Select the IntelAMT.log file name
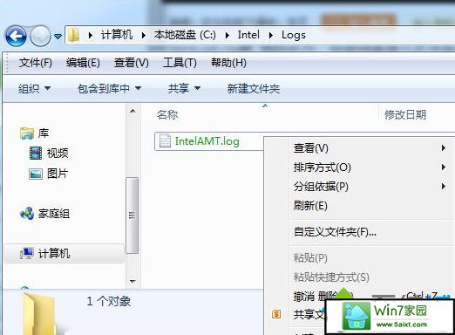 207,141
